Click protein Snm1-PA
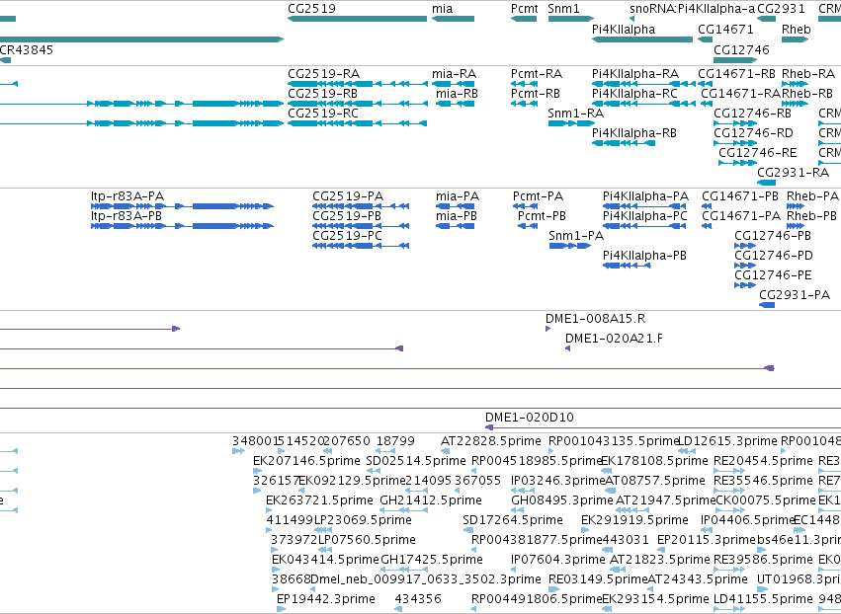This screenshot has height=614, width=841. [x=576, y=236]
